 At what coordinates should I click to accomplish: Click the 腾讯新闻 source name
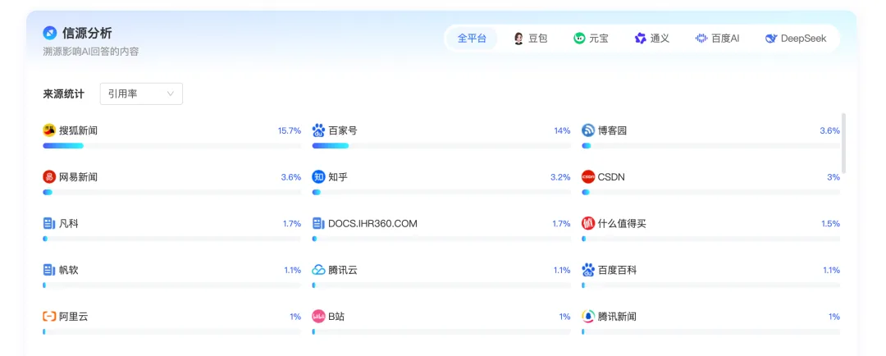[x=617, y=317]
